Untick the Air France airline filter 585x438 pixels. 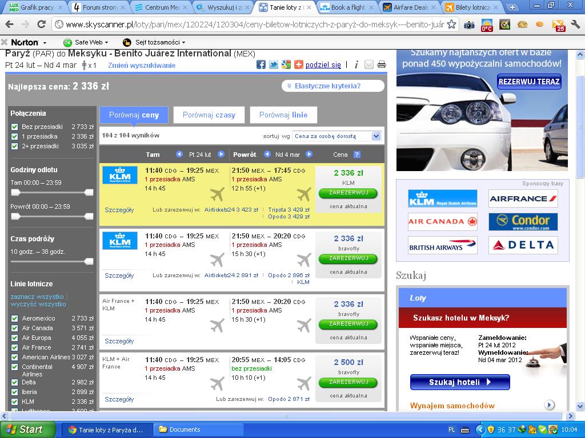(x=14, y=347)
